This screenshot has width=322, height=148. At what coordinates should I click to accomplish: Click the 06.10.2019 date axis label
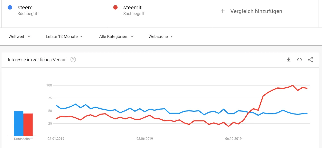point(233,138)
